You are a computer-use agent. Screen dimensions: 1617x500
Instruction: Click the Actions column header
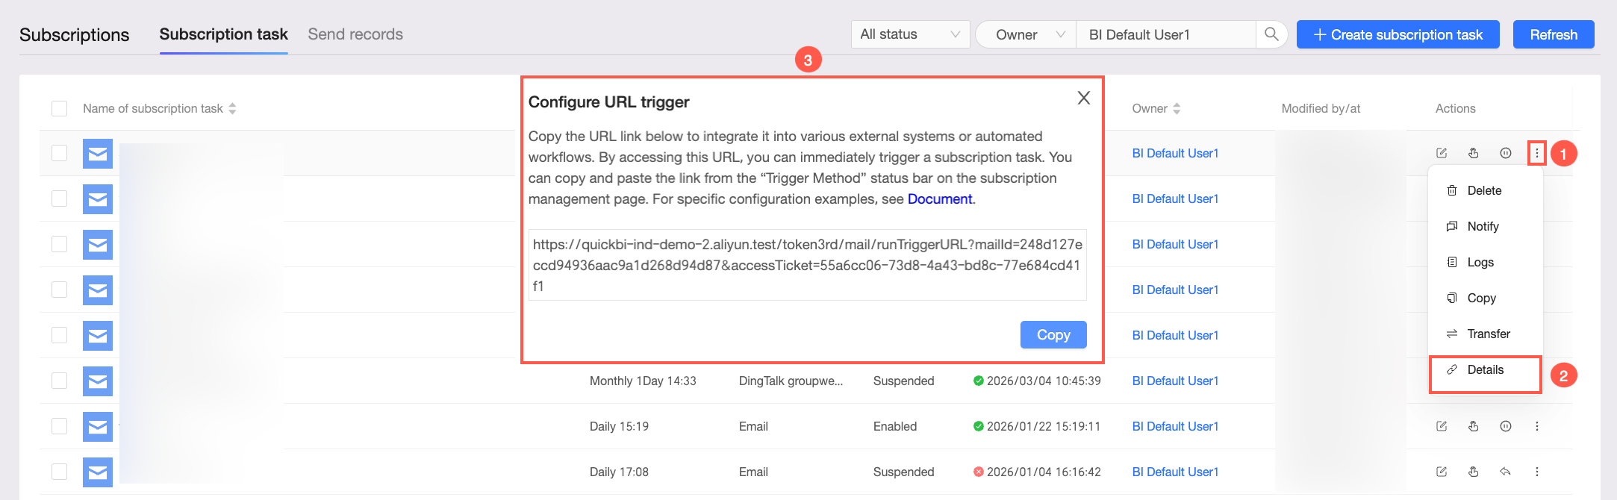1455,108
